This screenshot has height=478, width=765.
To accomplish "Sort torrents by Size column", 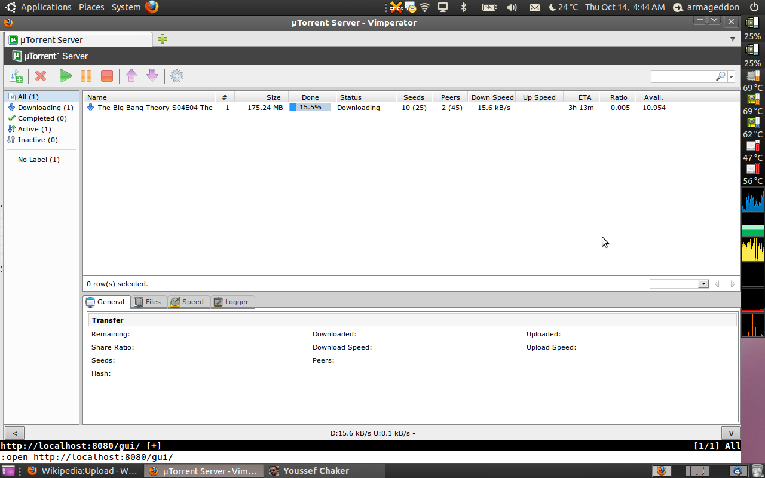I will (x=262, y=97).
